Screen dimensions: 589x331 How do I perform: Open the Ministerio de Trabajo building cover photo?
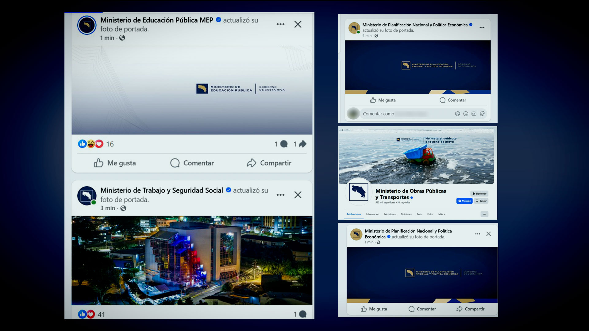[x=192, y=261]
